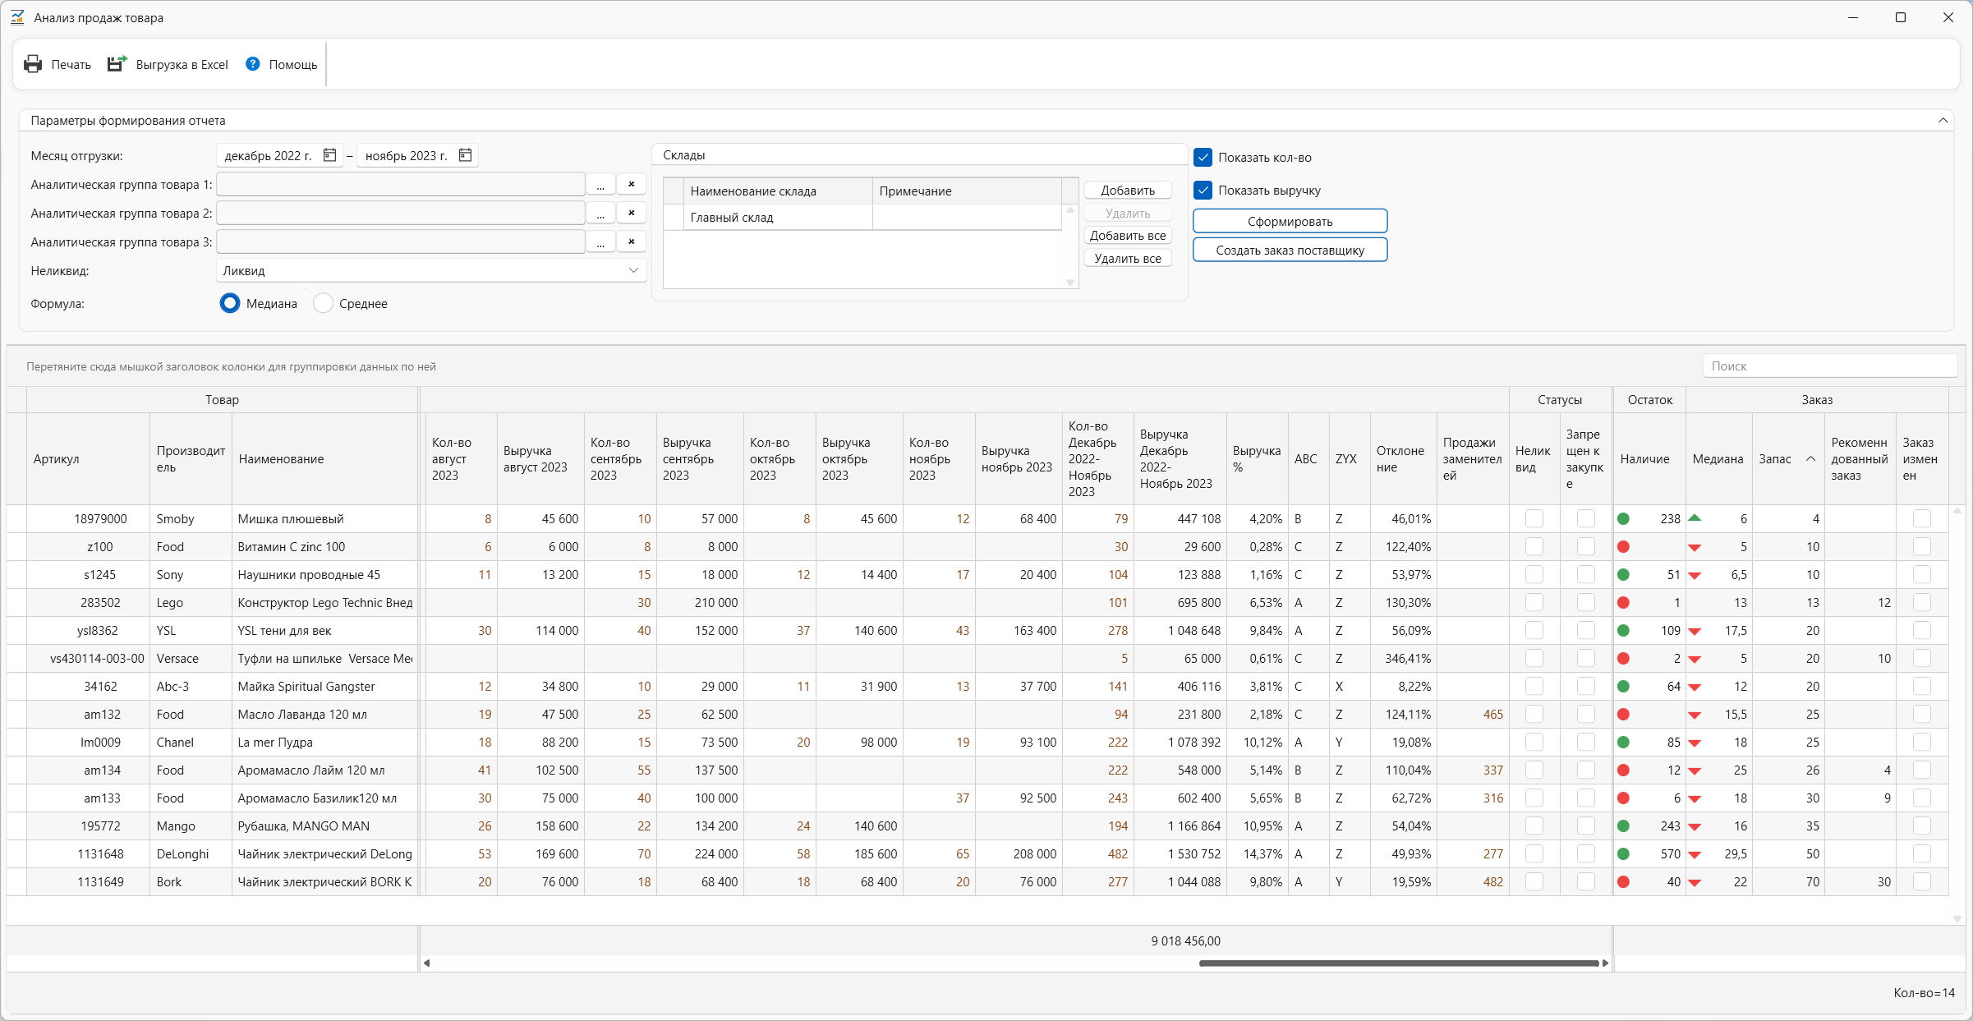This screenshot has height=1021, width=1973.
Task: Click Аналитическая группа товара 1 input field
Action: click(x=401, y=184)
